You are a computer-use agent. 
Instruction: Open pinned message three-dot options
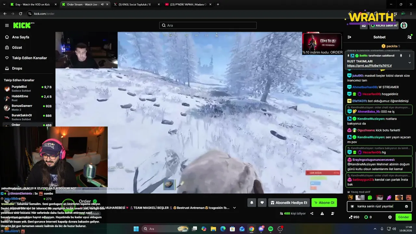point(409,56)
